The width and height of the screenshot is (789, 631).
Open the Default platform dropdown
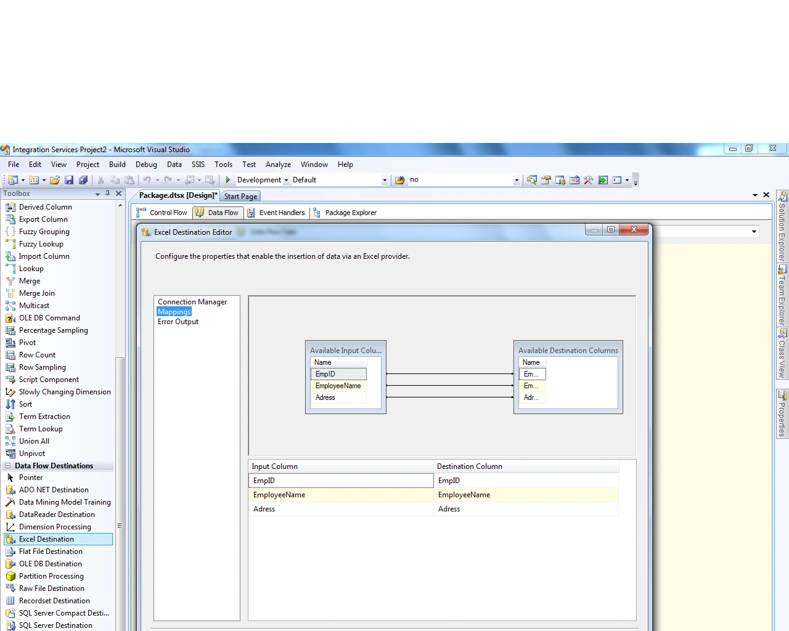pos(385,180)
